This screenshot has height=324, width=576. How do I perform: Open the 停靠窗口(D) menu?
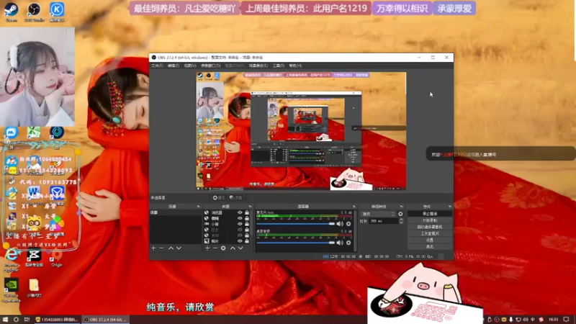pyautogui.click(x=210, y=66)
